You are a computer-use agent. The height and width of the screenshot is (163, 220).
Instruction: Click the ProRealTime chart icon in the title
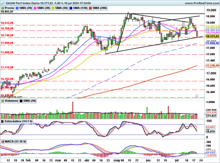coord(3,2)
